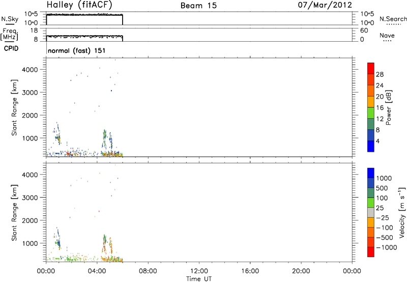Screen dimensions: 407x282
Task: Click the 'Halley (fitACF)' plot title
Action: tap(79, 5)
